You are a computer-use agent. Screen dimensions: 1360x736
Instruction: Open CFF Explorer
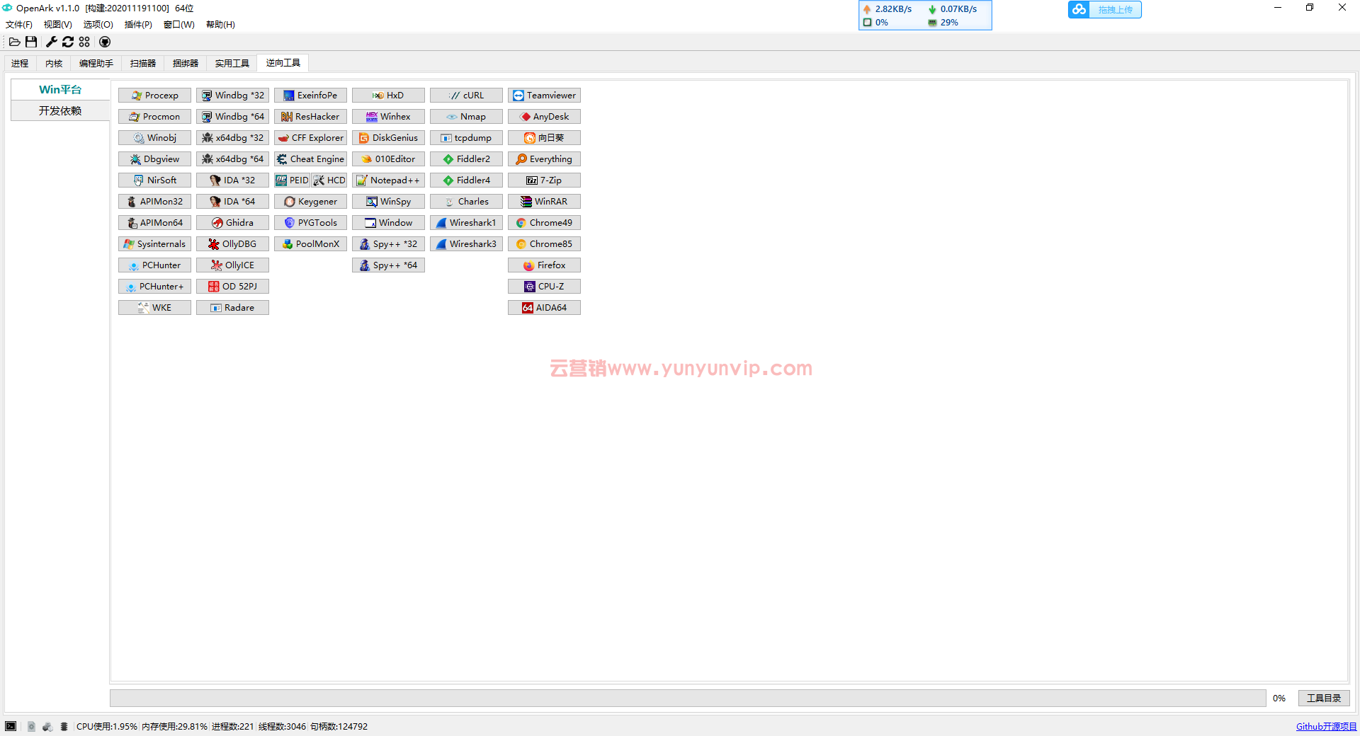click(x=310, y=138)
